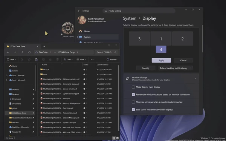Screen dimensions: 226x141
Task: Click the Settings window back arrow
Action: click(79, 11)
